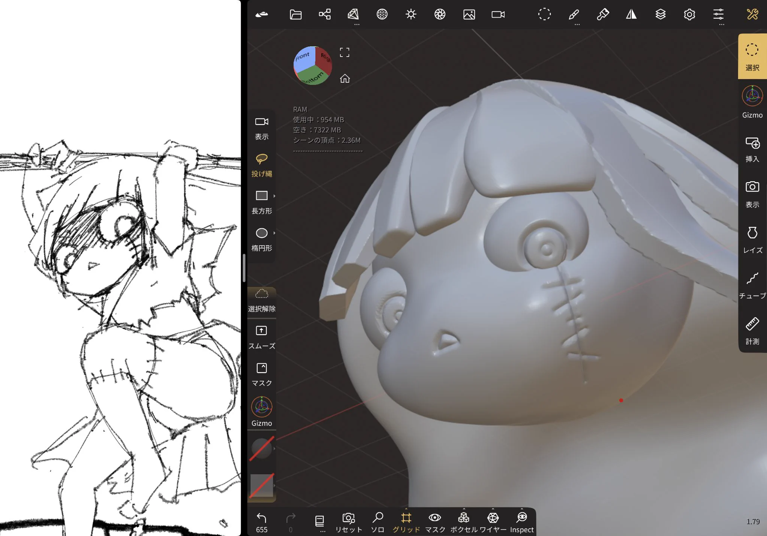Open the Stroke dashed-circle menu
The image size is (767, 536).
[545, 15]
